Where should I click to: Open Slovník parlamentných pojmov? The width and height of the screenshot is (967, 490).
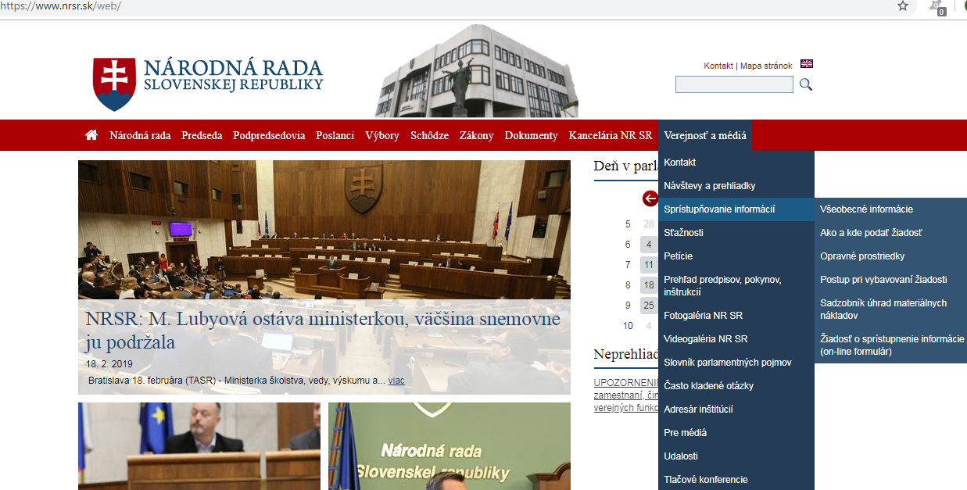pos(736,363)
